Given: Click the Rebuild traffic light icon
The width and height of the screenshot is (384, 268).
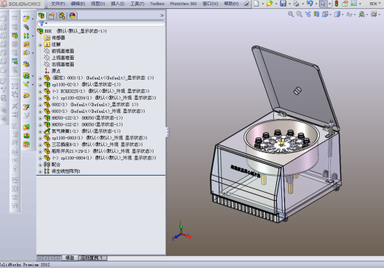Looking at the screenshot, I should pos(337,4).
